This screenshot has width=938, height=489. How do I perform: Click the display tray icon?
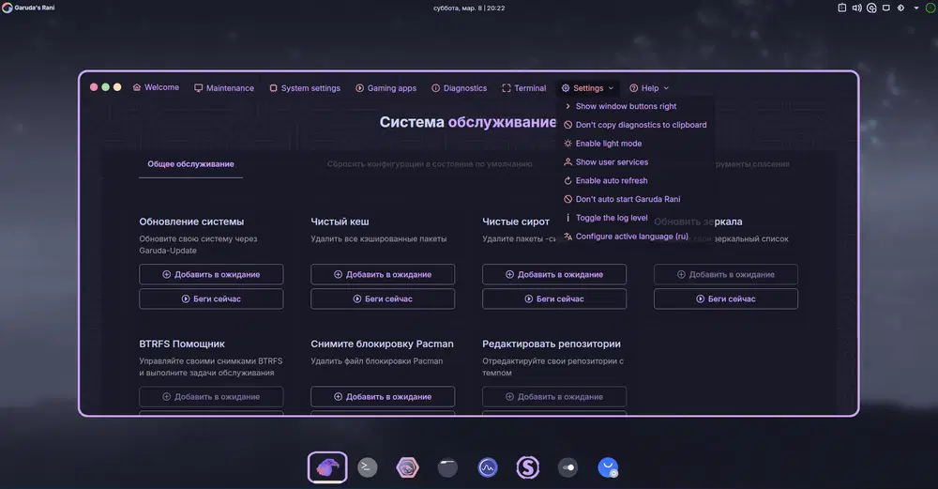[x=886, y=8]
